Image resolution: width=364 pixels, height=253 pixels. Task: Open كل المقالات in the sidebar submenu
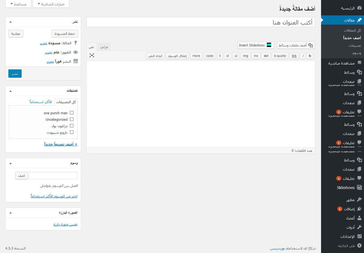[352, 30]
